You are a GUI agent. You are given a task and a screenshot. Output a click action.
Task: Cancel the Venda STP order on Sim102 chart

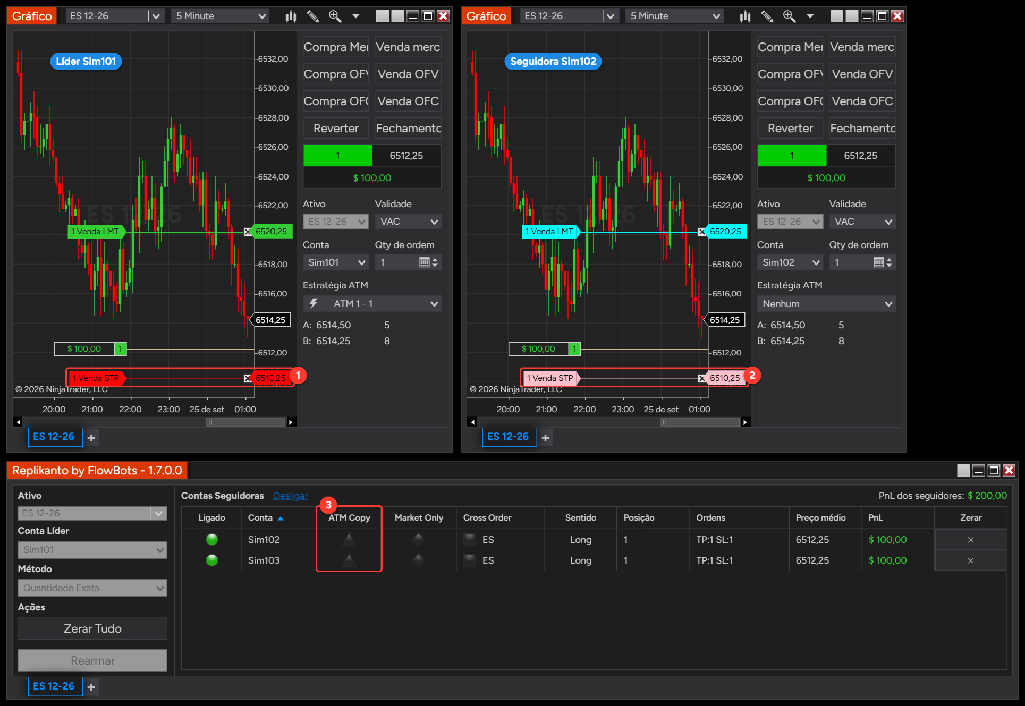(x=702, y=378)
